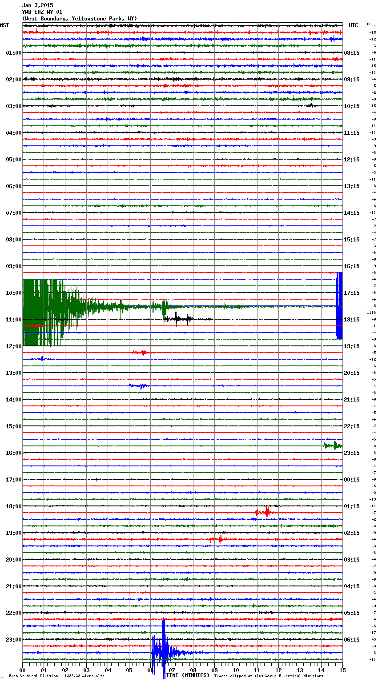The width and height of the screenshot is (378, 682).
Task: Click the '12:15' UTC time label
Action: point(352,160)
